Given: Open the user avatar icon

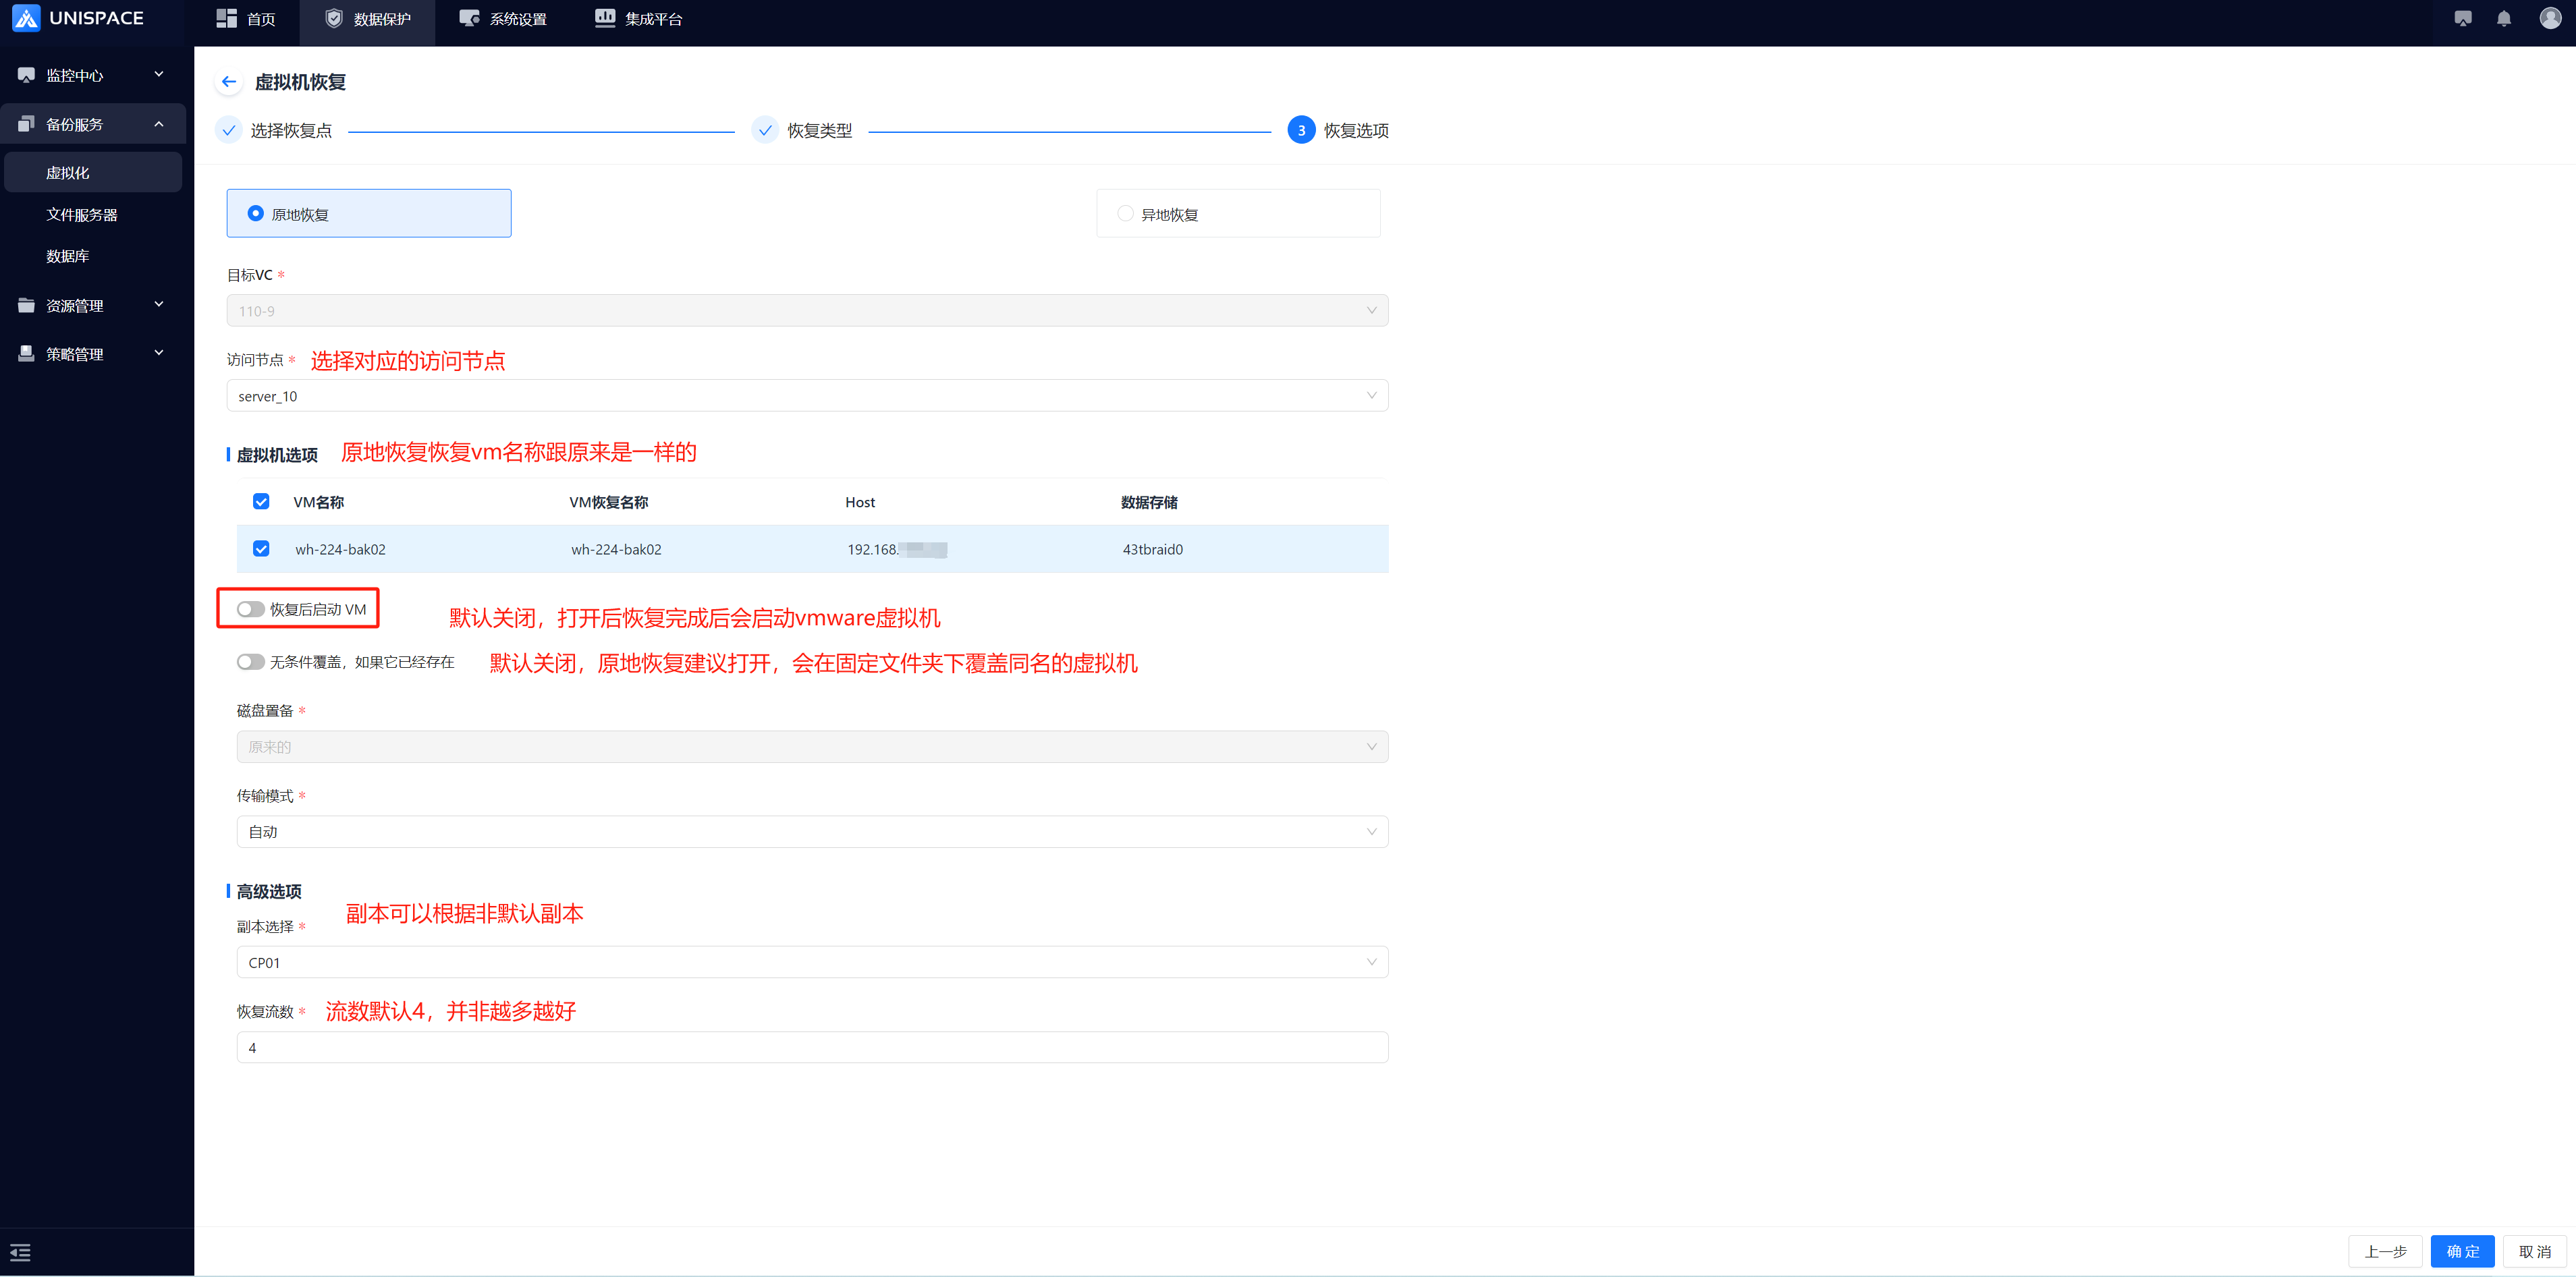Looking at the screenshot, I should [2550, 18].
